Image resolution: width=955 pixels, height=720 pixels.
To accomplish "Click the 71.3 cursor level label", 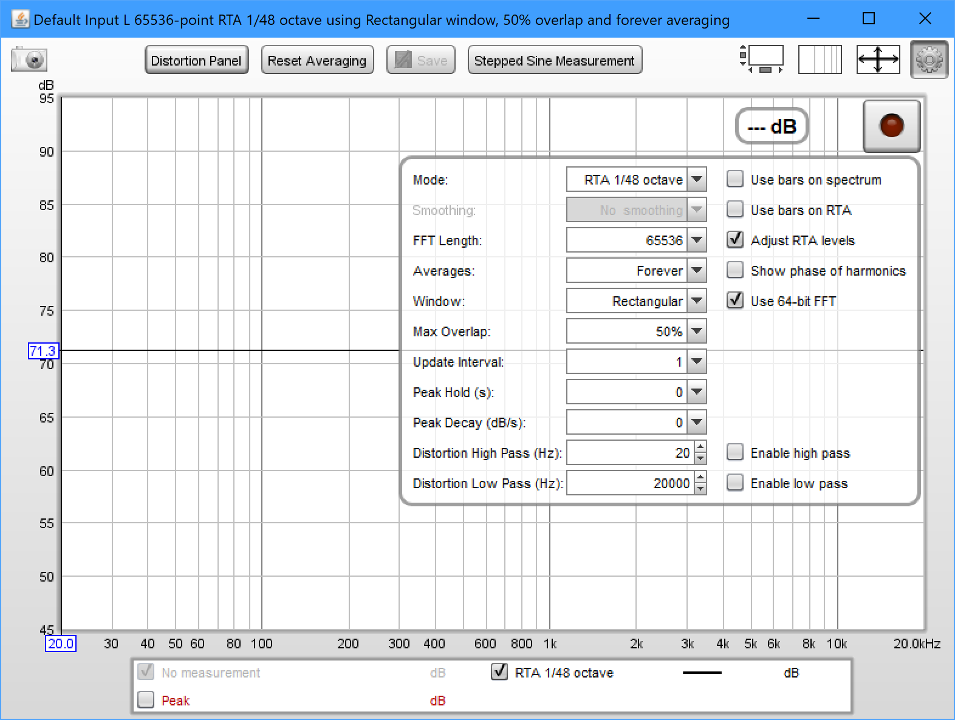I will 43,351.
